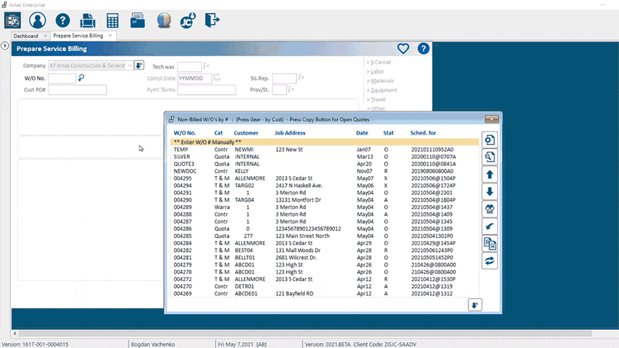This screenshot has width=619, height=348.
Task: Open the Tech was lookup
Action: pyautogui.click(x=206, y=66)
